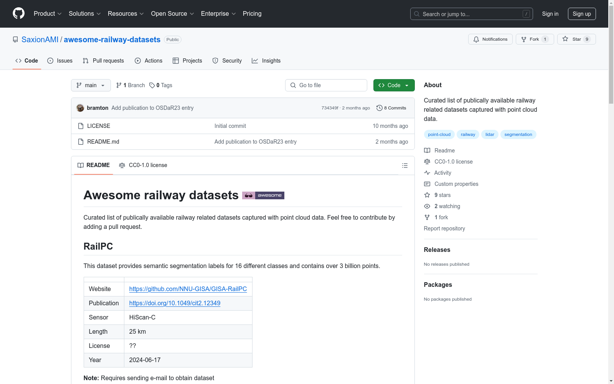Switch to the Projects tab
Image resolution: width=614 pixels, height=384 pixels.
coord(187,61)
